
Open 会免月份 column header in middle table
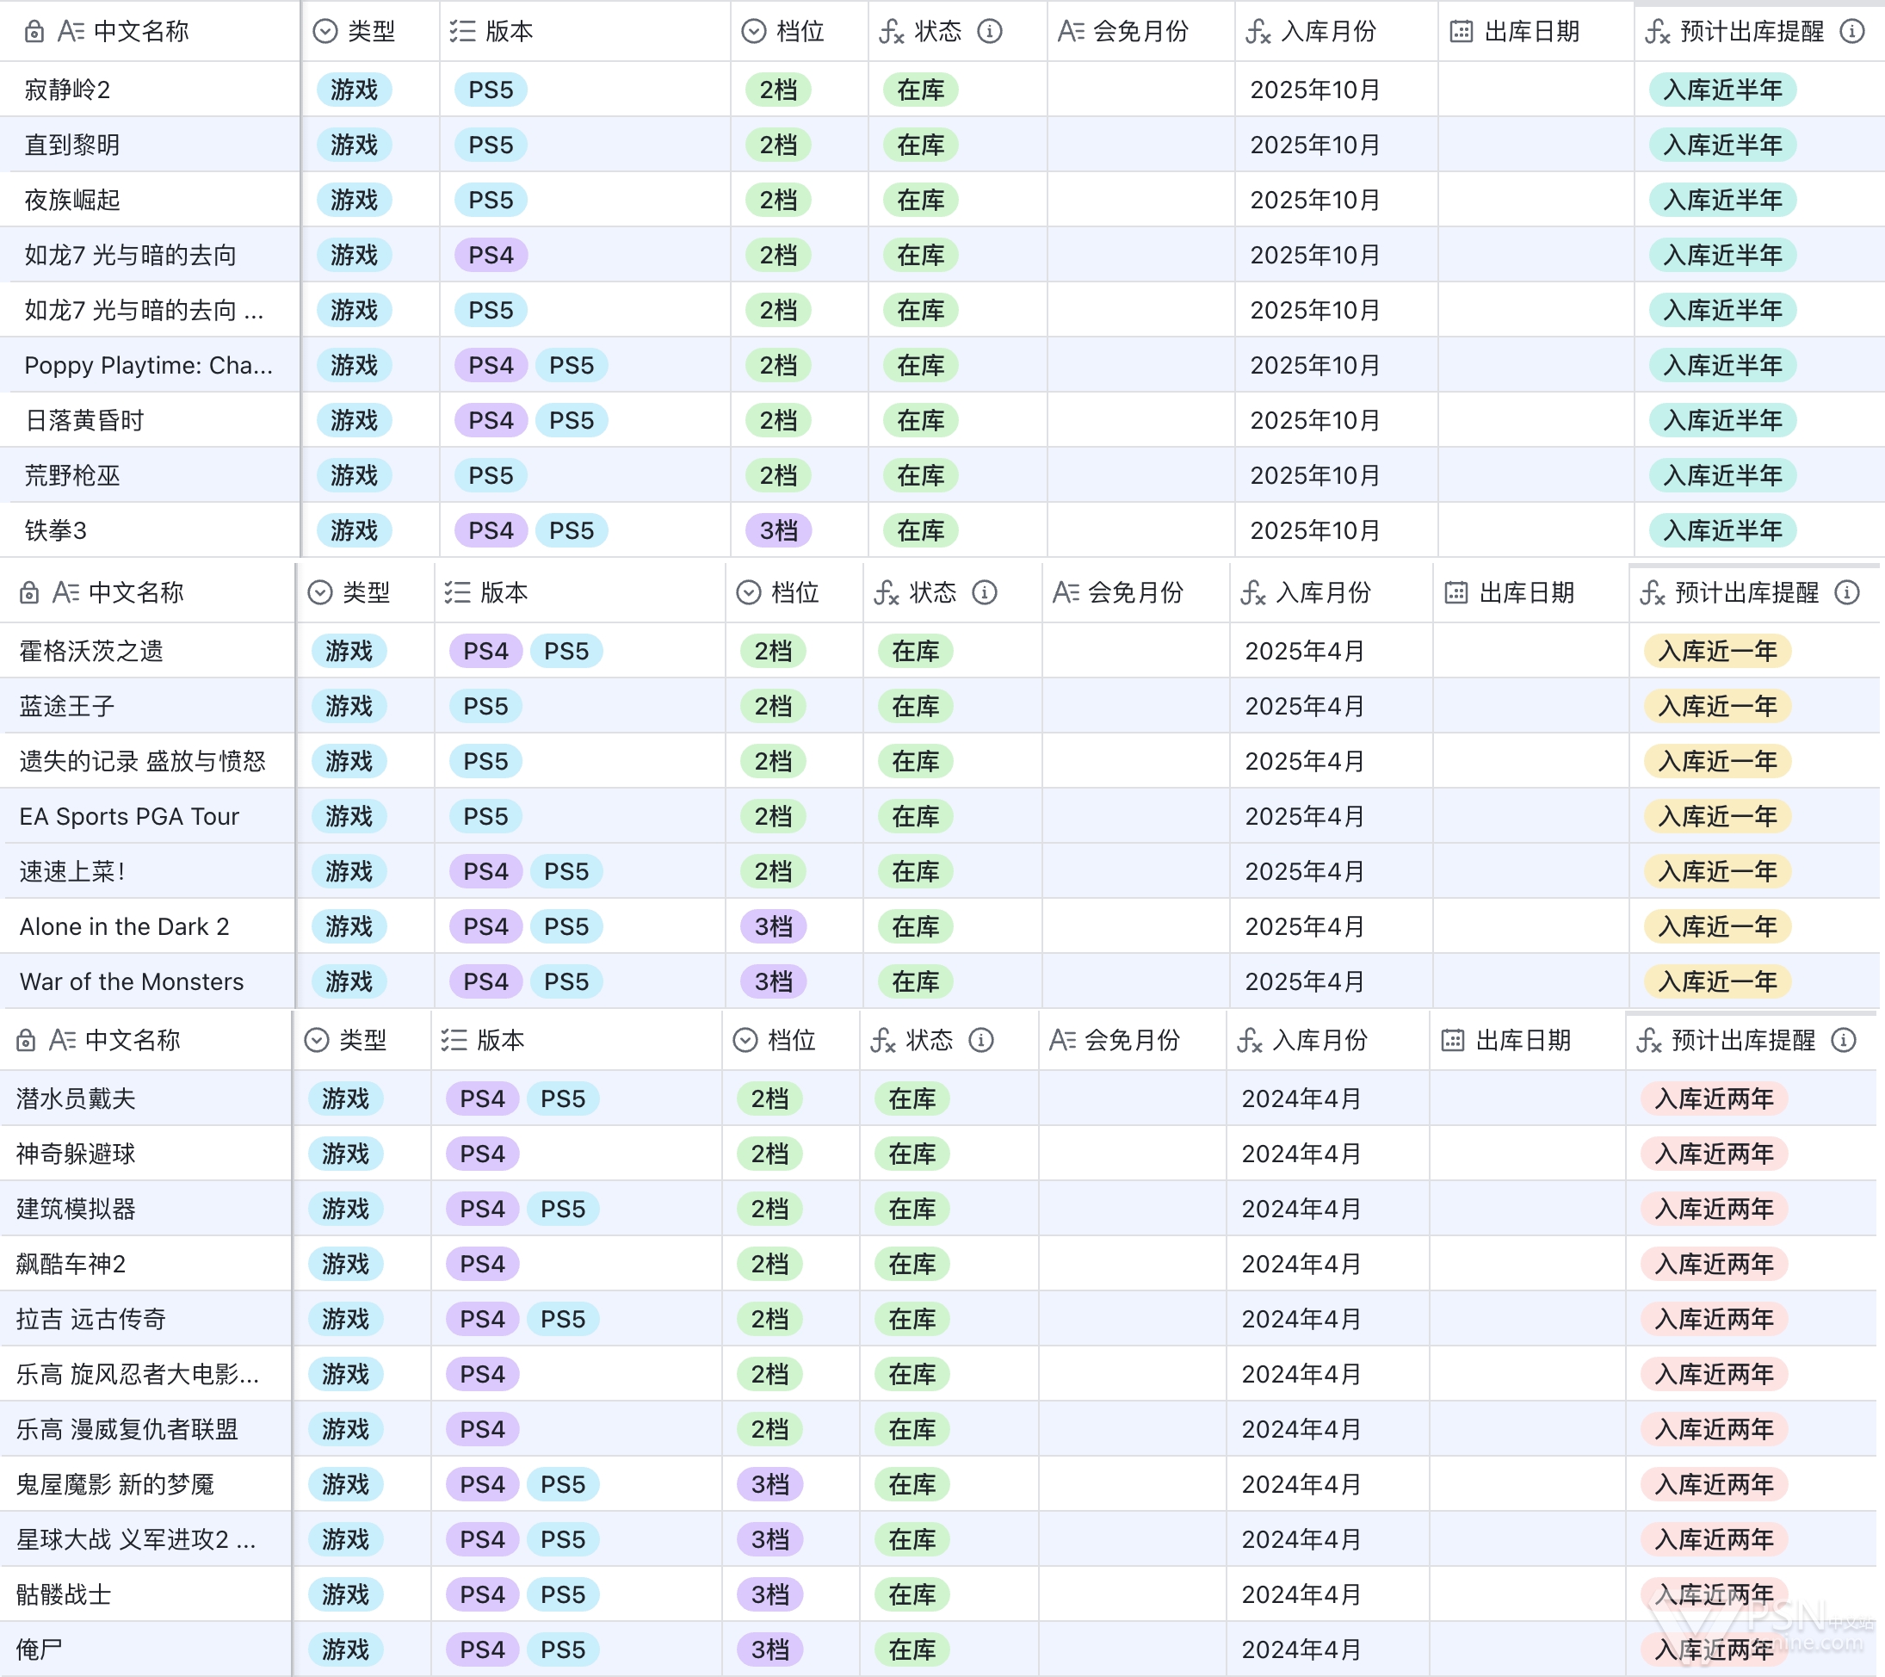(1134, 593)
